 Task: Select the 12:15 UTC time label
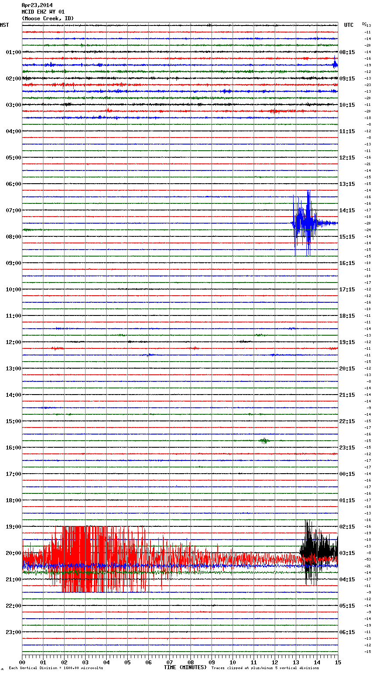347,158
